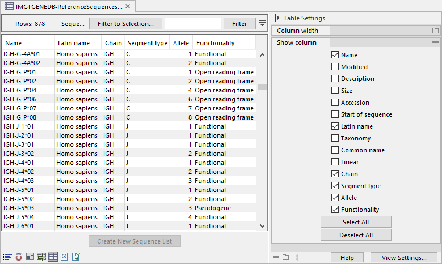Image resolution: width=442 pixels, height=264 pixels.
Task: Click table scrollbar up arrow
Action: [x=263, y=55]
